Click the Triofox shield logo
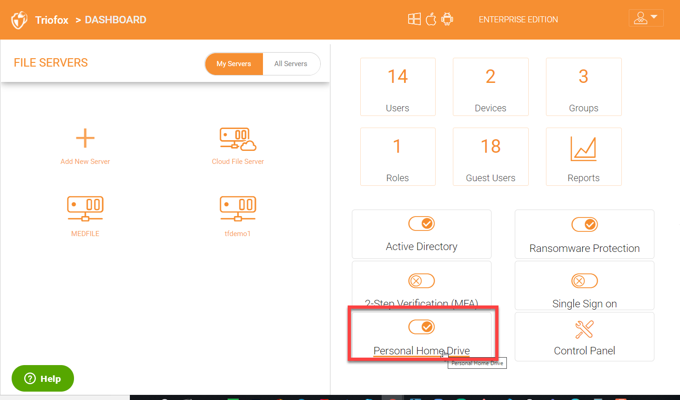The width and height of the screenshot is (680, 400). (x=19, y=20)
